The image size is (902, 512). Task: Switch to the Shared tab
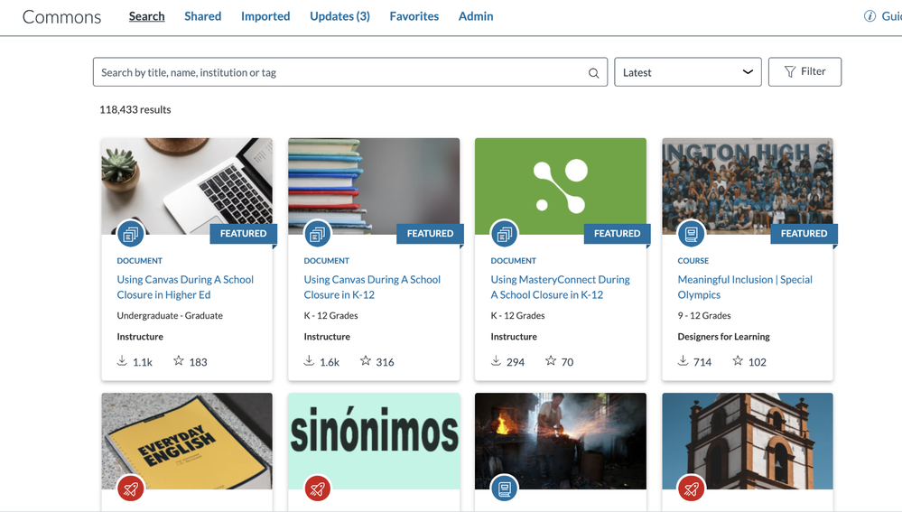[x=202, y=16]
